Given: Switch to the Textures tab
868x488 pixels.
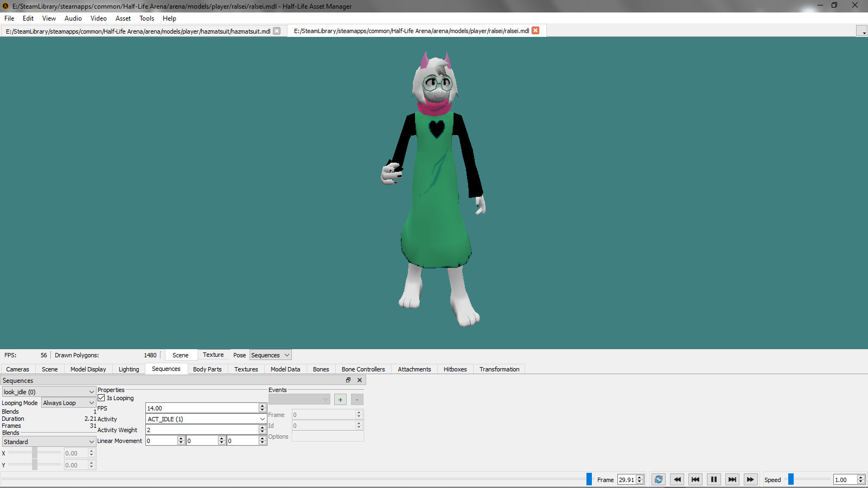Looking at the screenshot, I should tap(246, 369).
